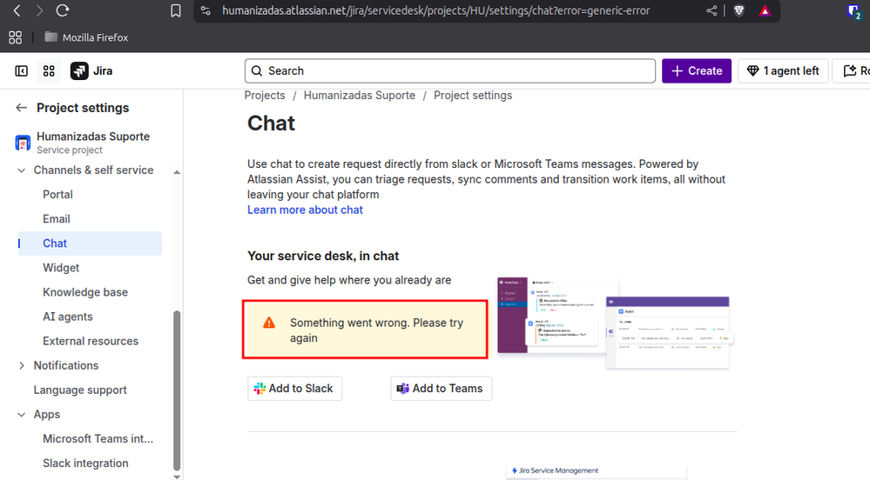Click sidebar scrollbar up arrow
Screen dimensions: 870x480
click(177, 172)
